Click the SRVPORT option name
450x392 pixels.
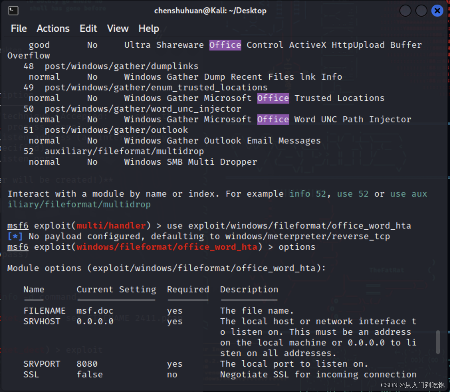42,364
